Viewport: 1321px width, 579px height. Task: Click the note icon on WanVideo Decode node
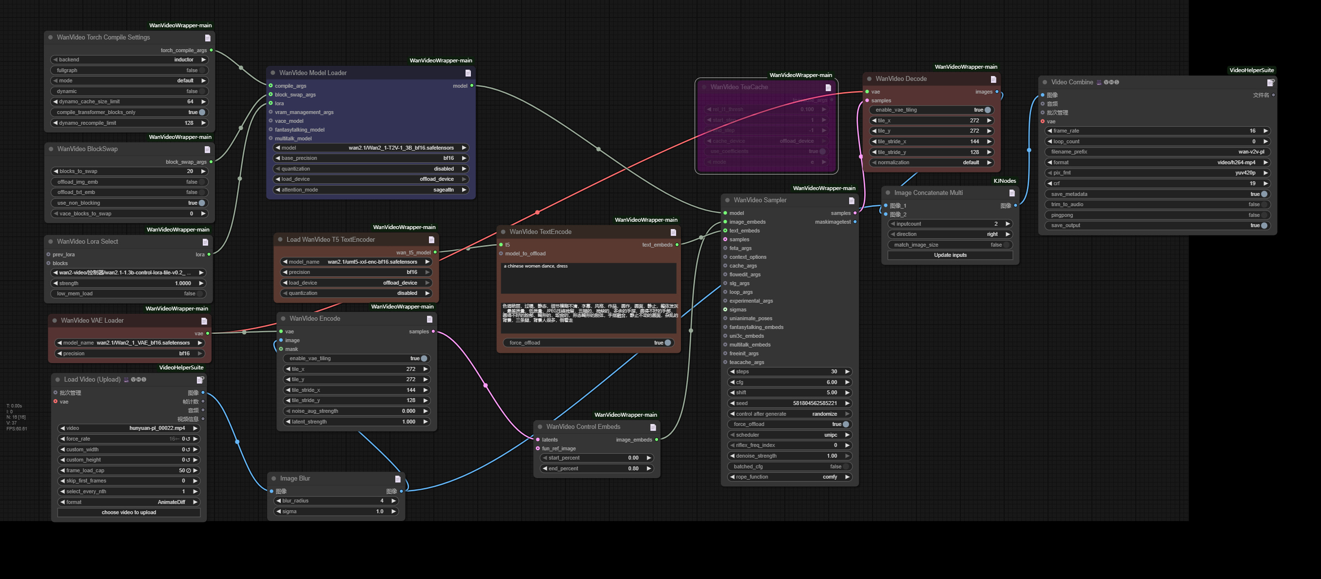coord(994,79)
